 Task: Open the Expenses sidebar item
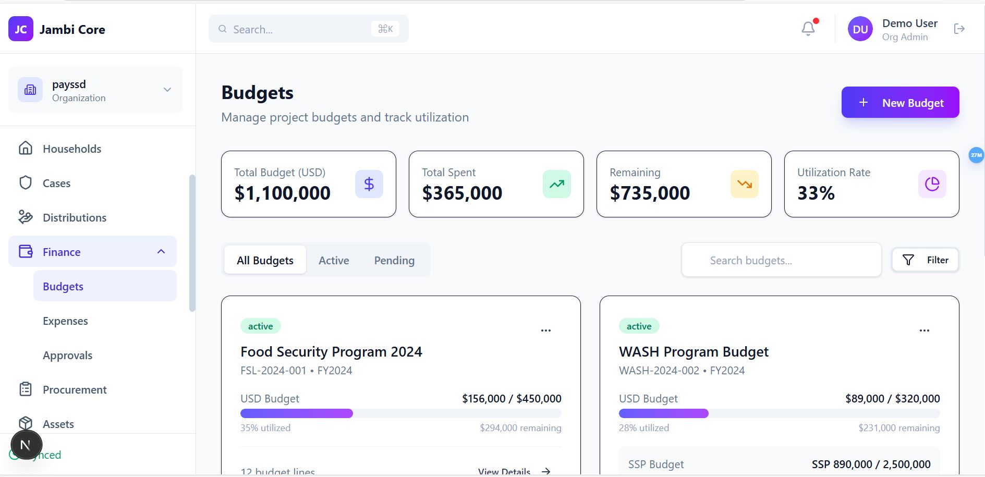(x=65, y=321)
